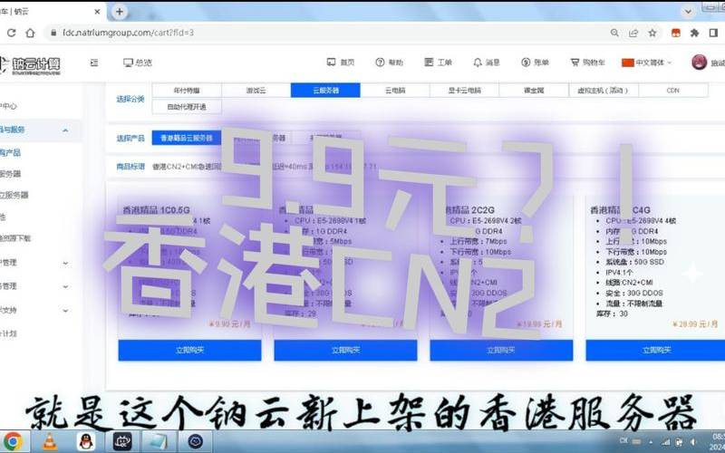Open 云服务器 in the sidebar

10,174
